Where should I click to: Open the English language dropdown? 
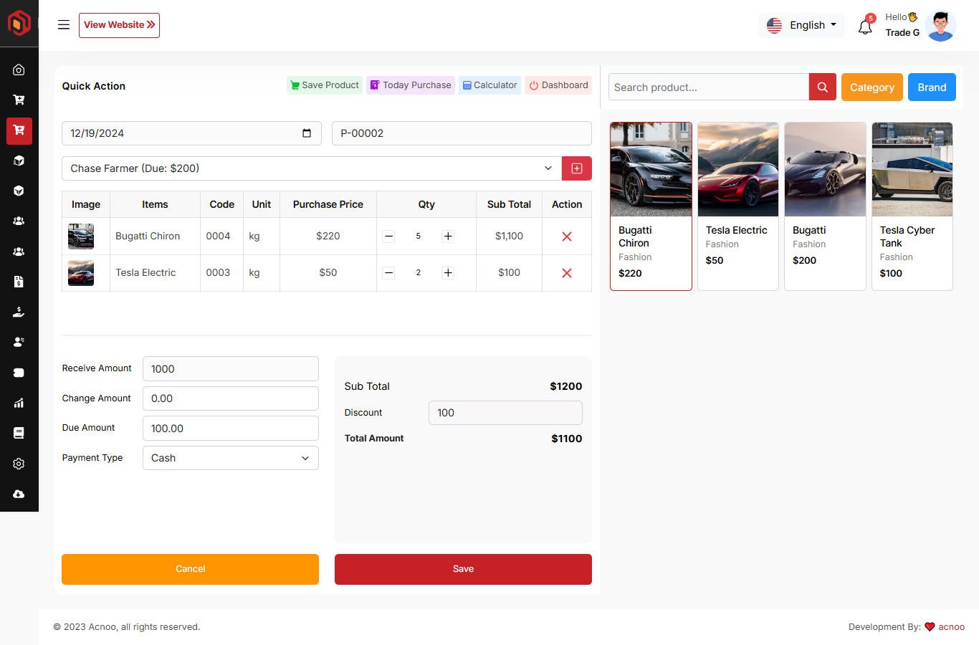(801, 25)
